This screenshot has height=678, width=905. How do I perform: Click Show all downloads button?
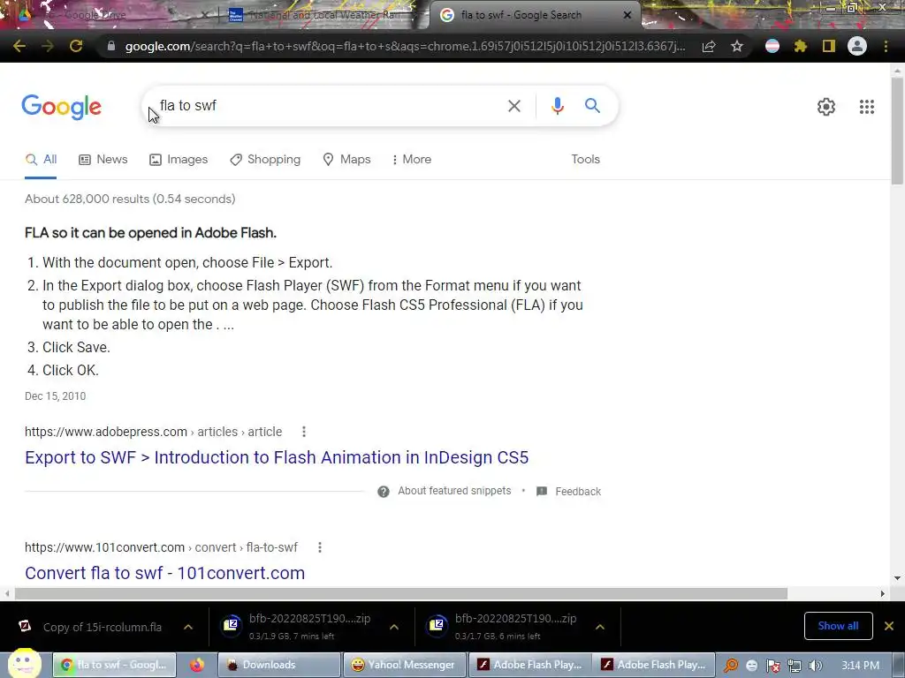click(x=838, y=626)
